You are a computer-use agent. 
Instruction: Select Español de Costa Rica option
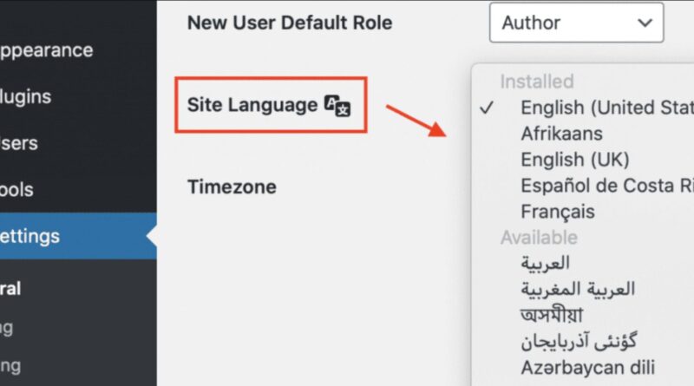(606, 186)
